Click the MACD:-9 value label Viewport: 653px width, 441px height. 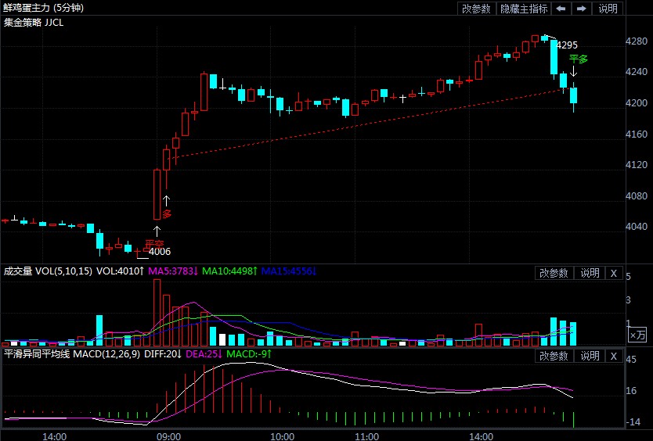point(249,354)
